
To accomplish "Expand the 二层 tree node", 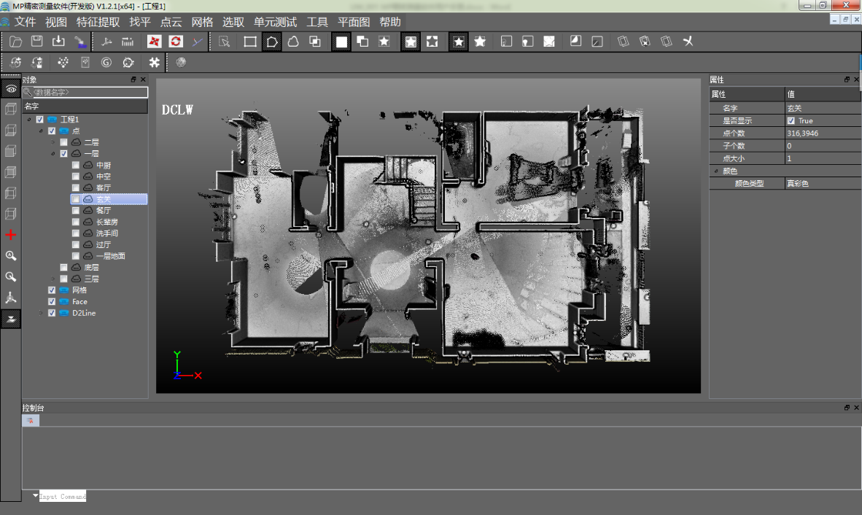I will pos(53,142).
